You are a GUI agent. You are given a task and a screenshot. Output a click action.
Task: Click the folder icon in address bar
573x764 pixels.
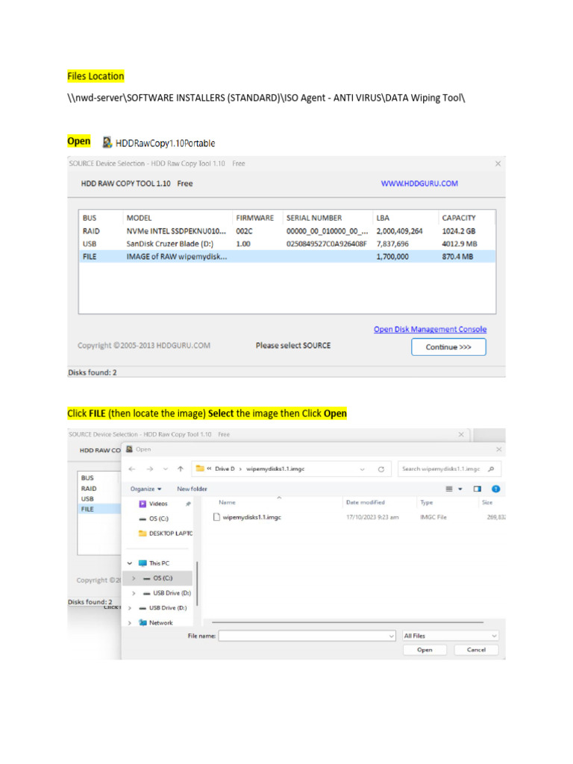click(x=200, y=469)
